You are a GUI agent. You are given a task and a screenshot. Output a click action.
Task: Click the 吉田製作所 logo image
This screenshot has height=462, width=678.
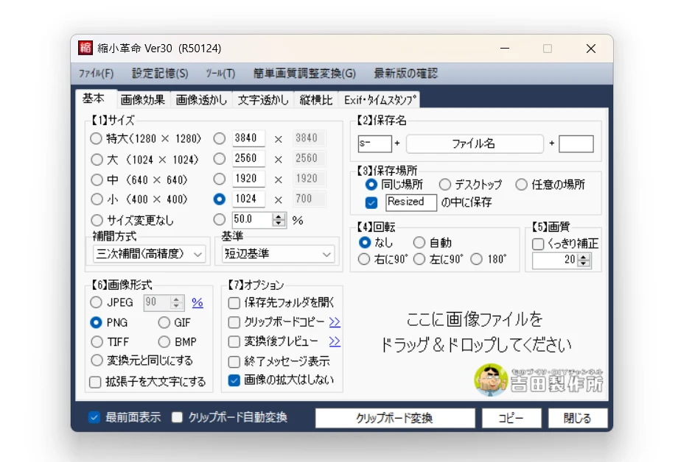538,380
